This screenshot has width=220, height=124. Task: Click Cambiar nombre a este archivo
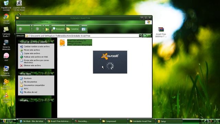coord(35,46)
